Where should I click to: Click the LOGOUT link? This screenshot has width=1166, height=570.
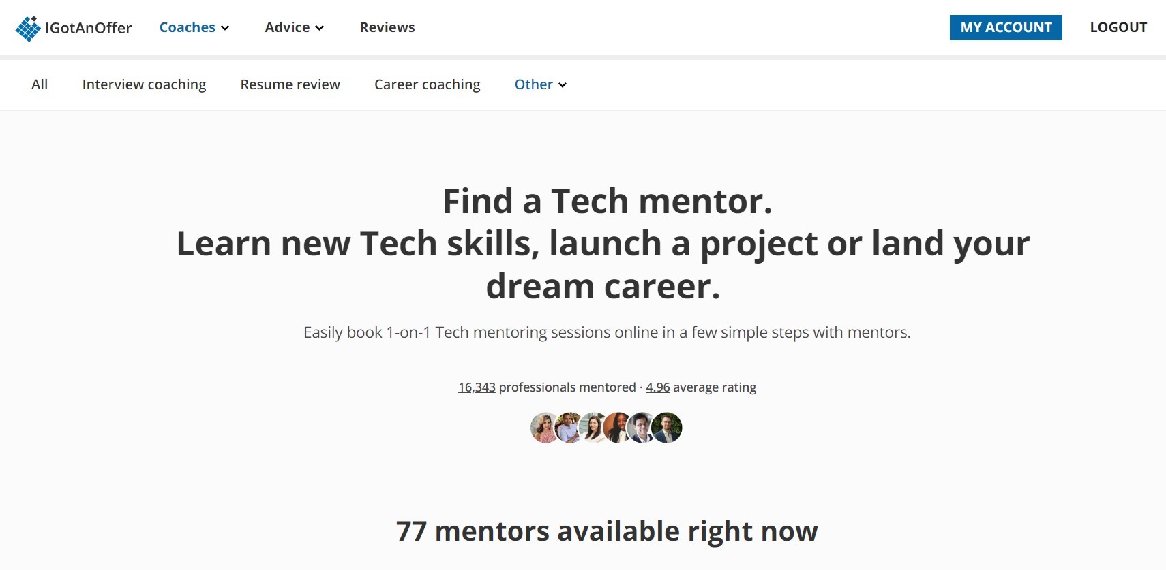point(1118,27)
